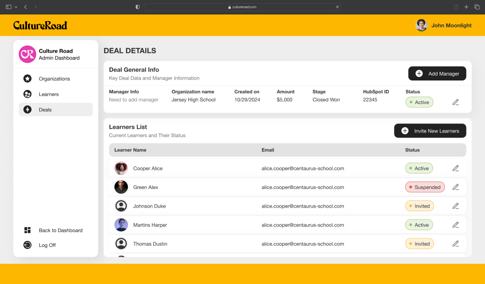Viewport: 485px width, 284px height.
Task: Click the Closed Won stage value
Action: [x=326, y=99]
